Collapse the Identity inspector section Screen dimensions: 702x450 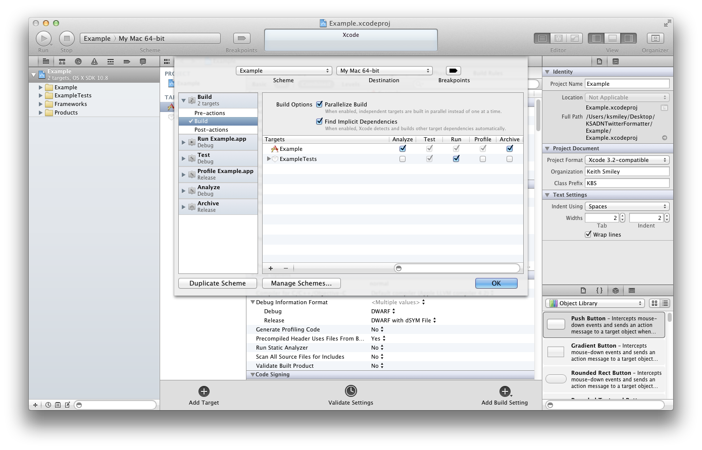click(547, 72)
